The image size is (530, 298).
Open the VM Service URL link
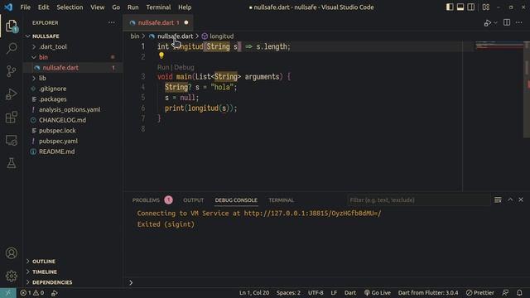pyautogui.click(x=312, y=214)
